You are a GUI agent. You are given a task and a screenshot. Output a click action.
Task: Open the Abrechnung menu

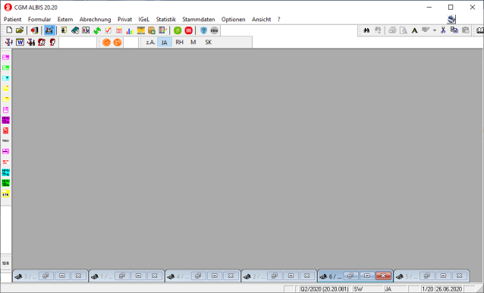[x=95, y=20]
